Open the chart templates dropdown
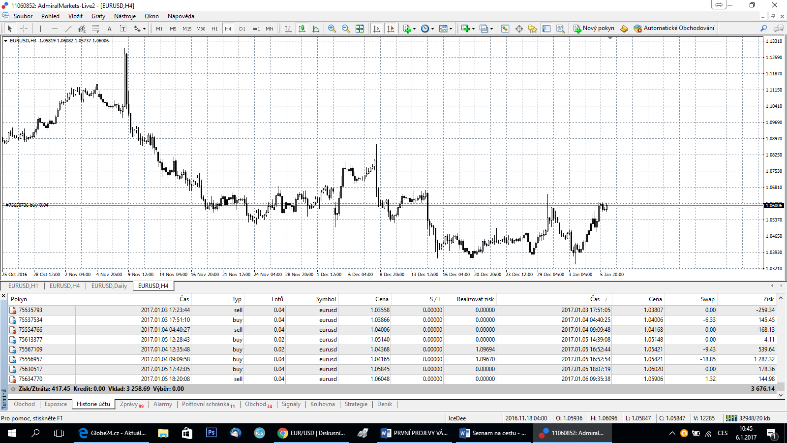787x443 pixels. [446, 29]
